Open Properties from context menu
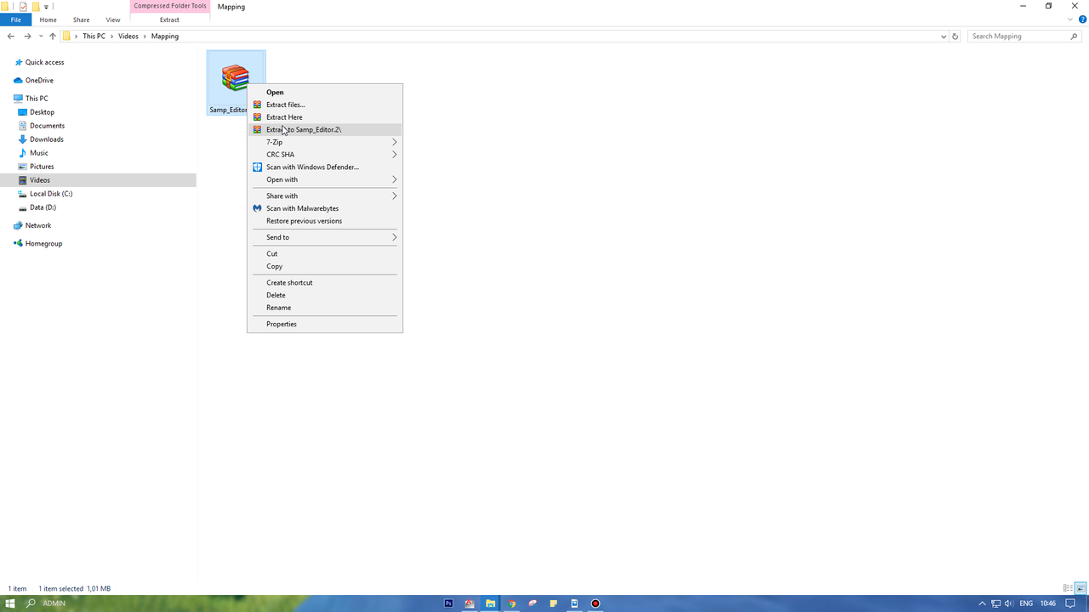This screenshot has width=1089, height=612. click(x=324, y=324)
